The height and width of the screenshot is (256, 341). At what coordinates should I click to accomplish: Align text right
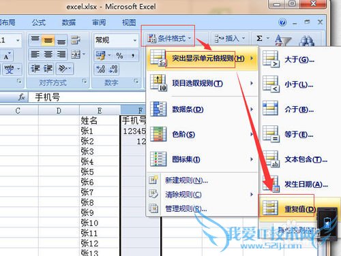[61, 54]
